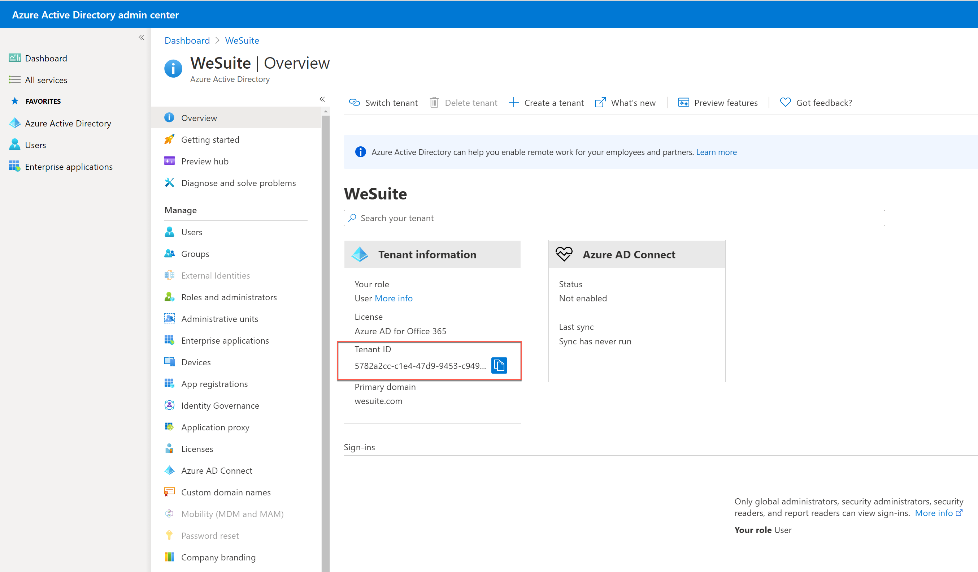Click the Devices icon

click(x=169, y=362)
